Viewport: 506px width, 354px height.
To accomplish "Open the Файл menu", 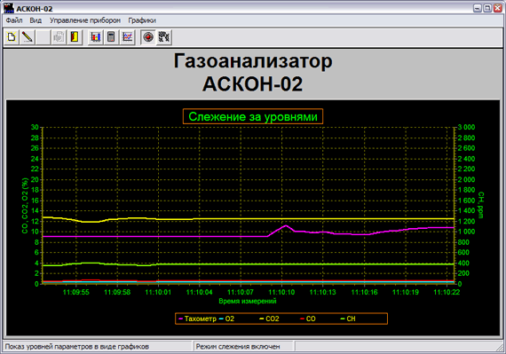I will (x=14, y=20).
